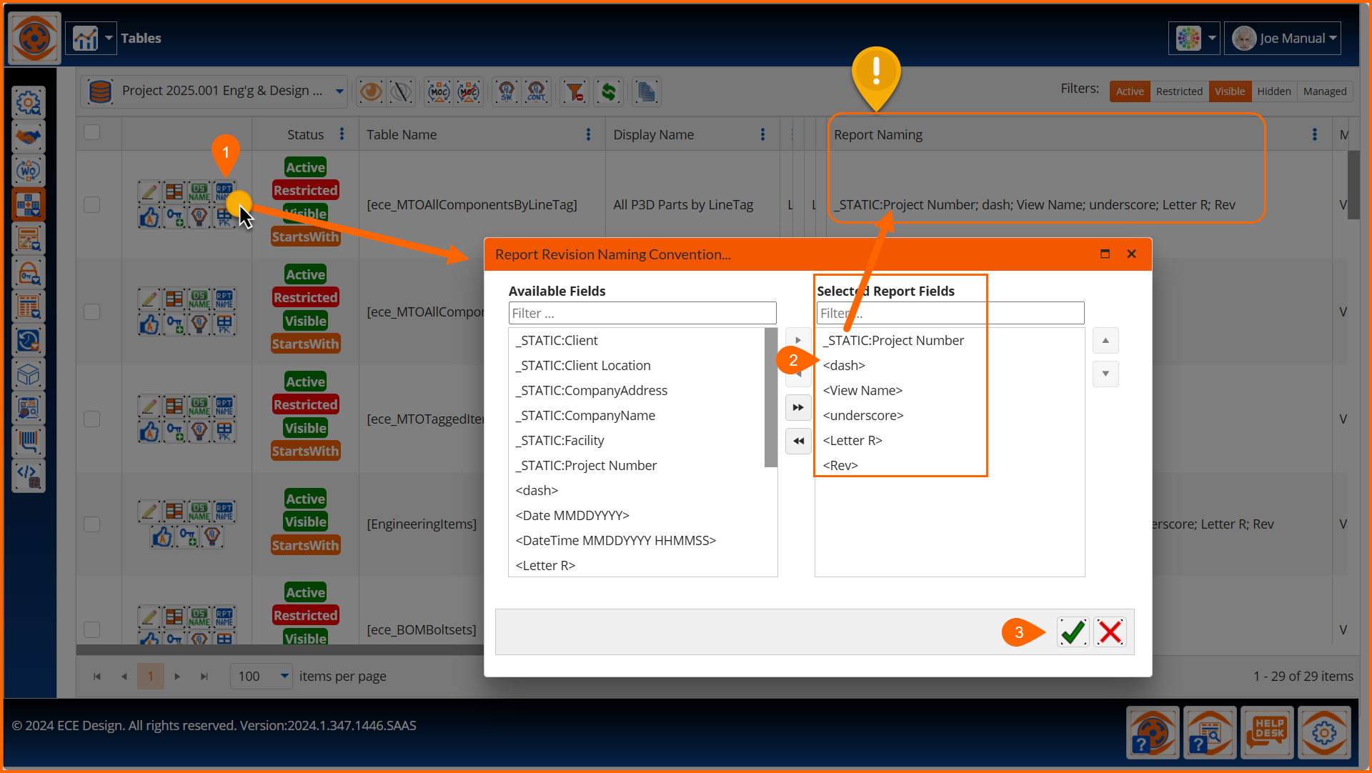Click the settings gear sidebar icon
The width and height of the screenshot is (1372, 773).
point(29,103)
